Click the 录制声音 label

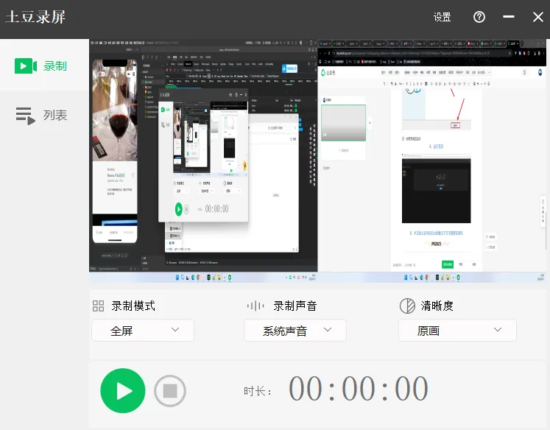[x=295, y=306]
